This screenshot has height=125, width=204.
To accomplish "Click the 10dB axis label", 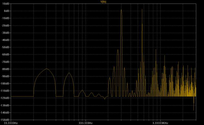I will (x=6, y=4).
